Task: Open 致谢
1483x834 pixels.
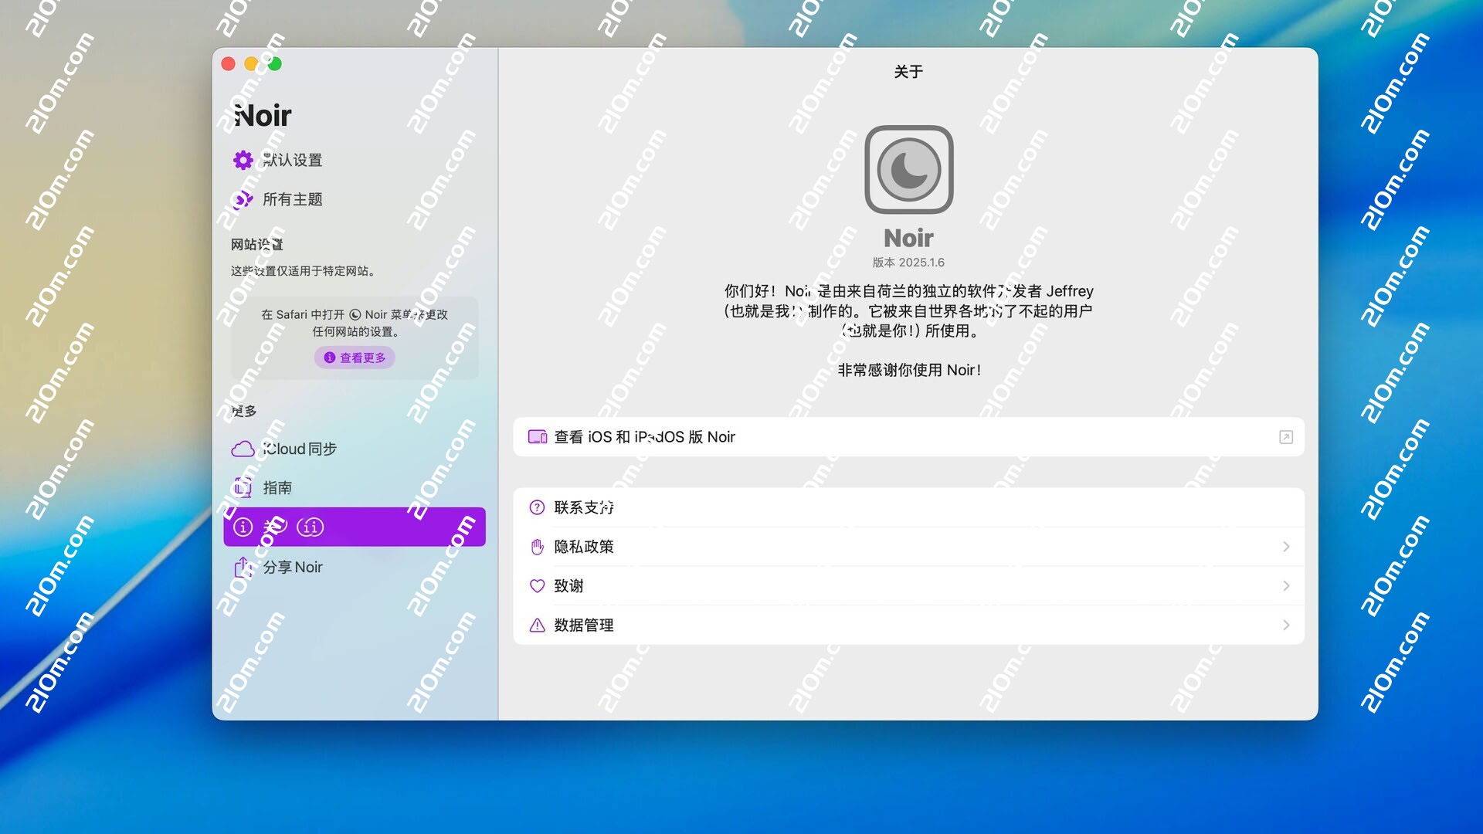Action: [x=908, y=586]
